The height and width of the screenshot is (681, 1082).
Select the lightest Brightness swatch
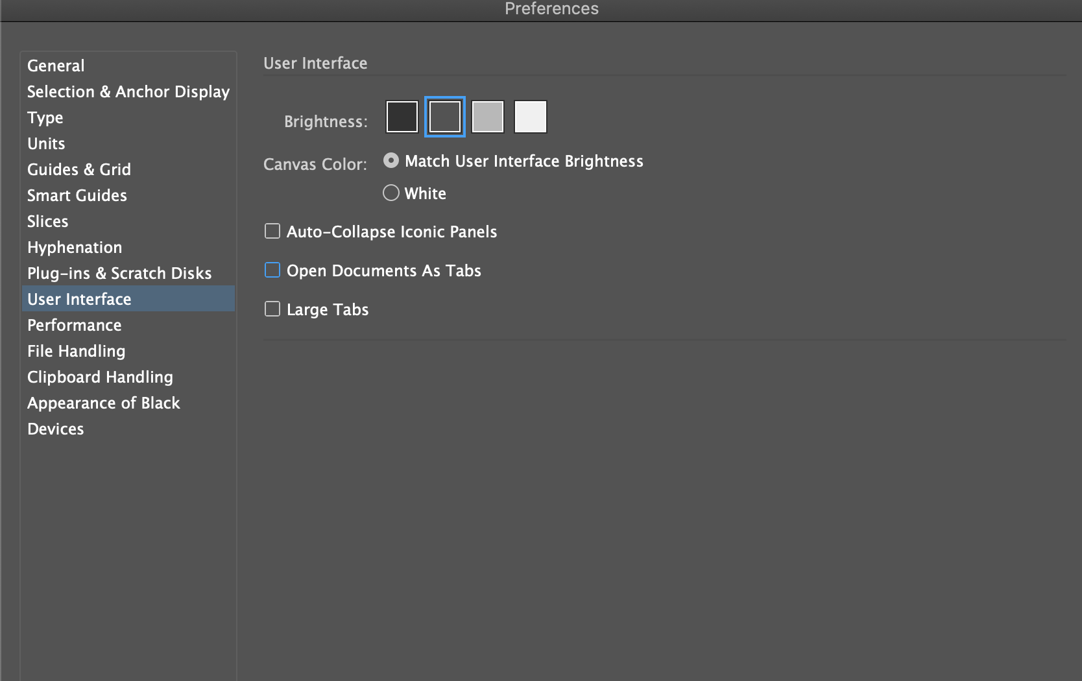[x=530, y=117]
